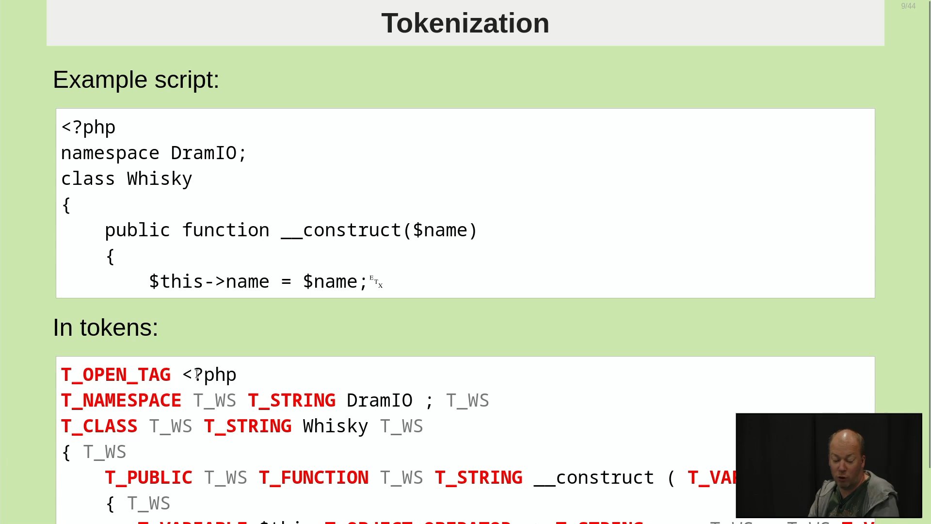931x524 pixels.
Task: Click the "In tokens:" heading
Action: [105, 327]
